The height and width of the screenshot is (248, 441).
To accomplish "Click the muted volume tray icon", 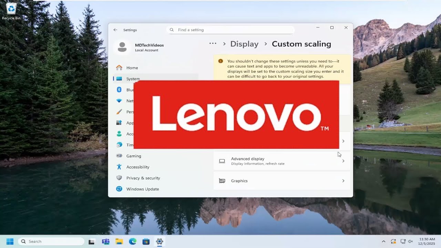I will (x=411, y=241).
